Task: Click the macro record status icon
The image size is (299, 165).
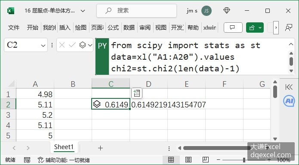Action: [x=27, y=160]
